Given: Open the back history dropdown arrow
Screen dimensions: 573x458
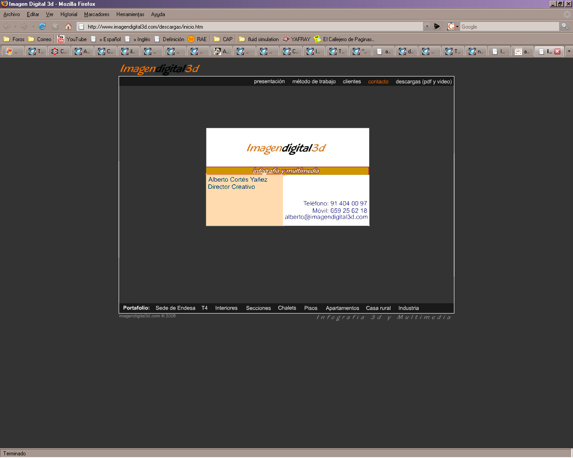Looking at the screenshot, I should point(15,26).
